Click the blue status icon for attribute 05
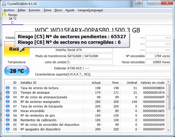This screenshot has height=137, width=175. pos(8,102)
